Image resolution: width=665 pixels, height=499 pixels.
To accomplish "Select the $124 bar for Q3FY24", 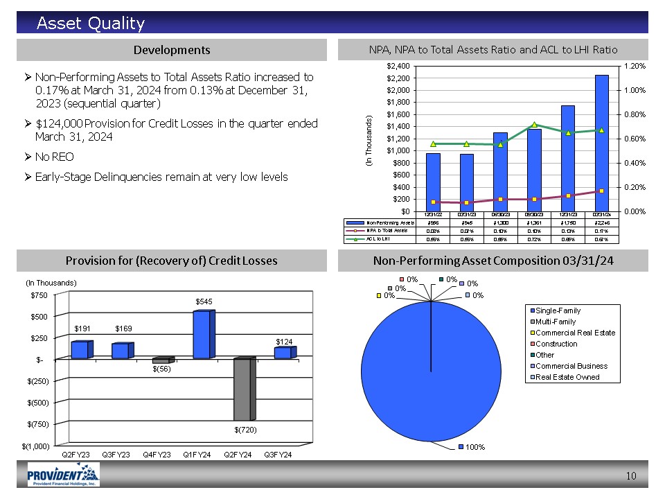I will pos(283,353).
